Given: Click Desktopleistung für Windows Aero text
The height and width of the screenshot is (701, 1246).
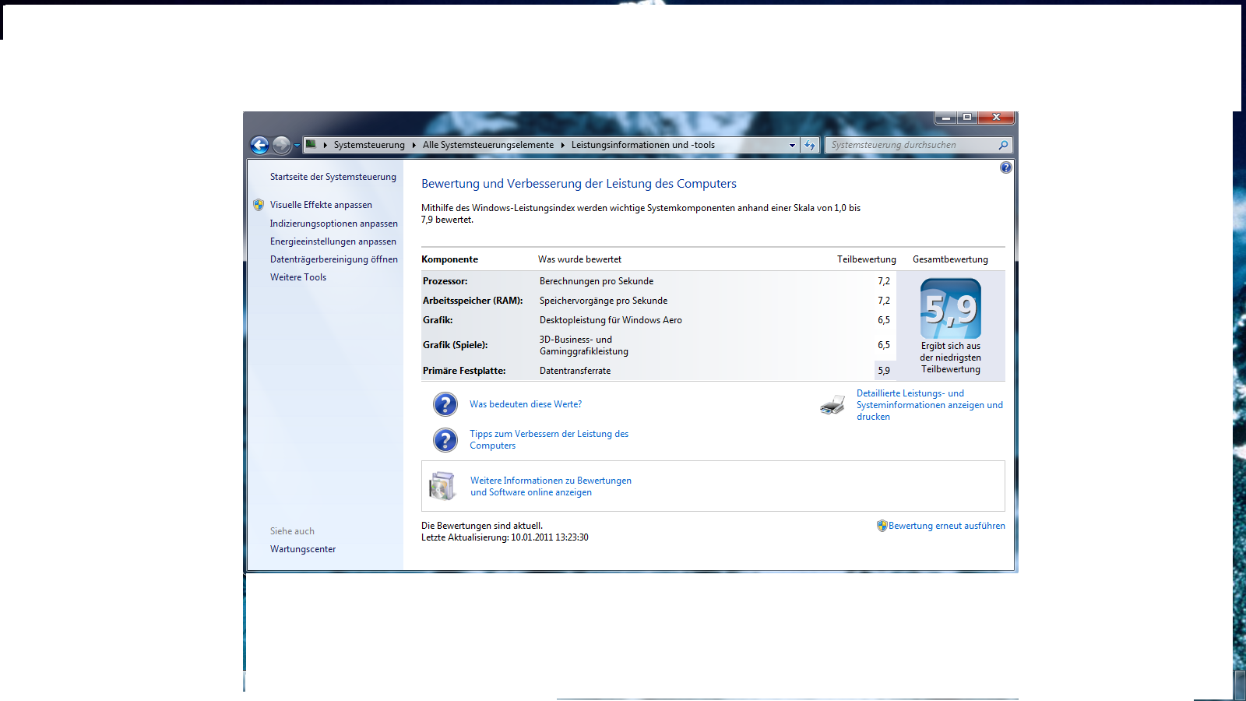Looking at the screenshot, I should 611,320.
